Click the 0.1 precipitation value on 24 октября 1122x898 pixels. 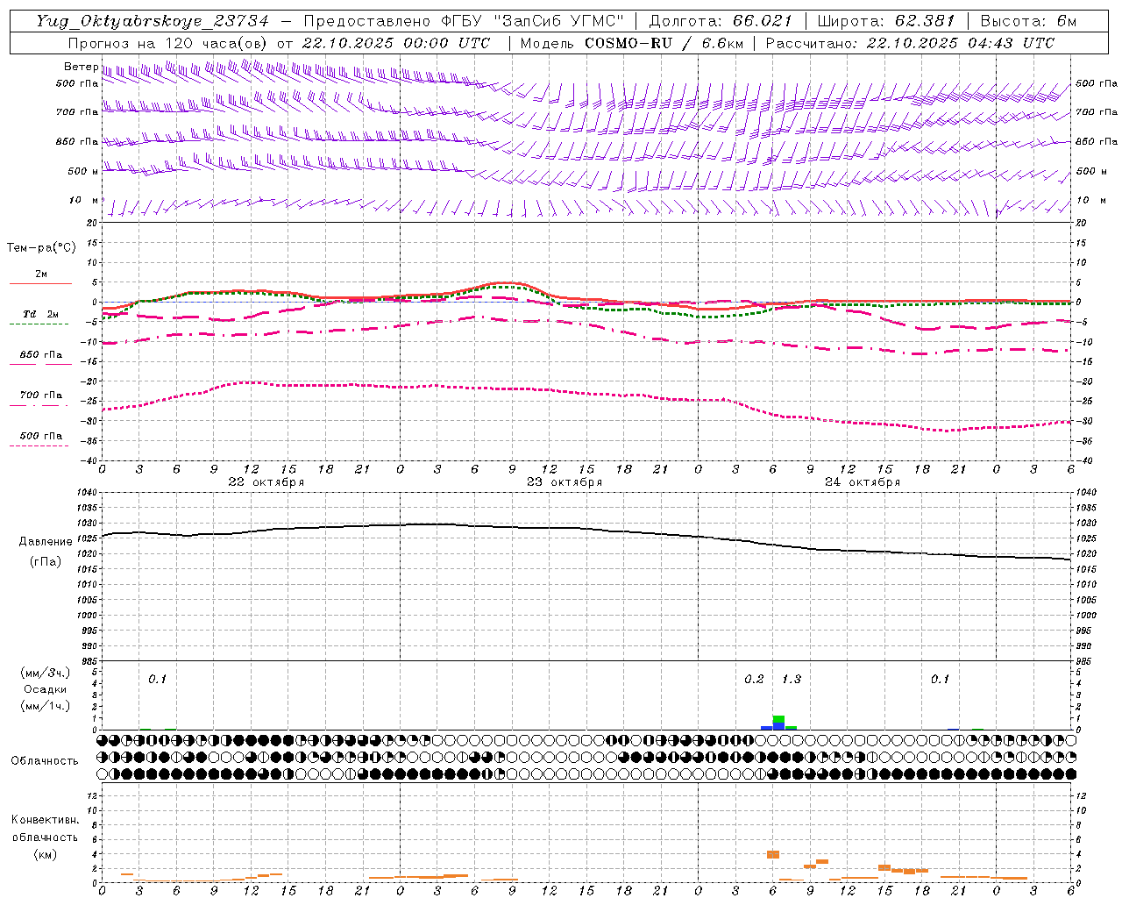(940, 680)
